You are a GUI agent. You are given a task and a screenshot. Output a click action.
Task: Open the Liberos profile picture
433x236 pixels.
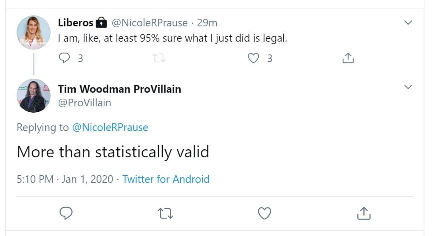[x=34, y=33]
